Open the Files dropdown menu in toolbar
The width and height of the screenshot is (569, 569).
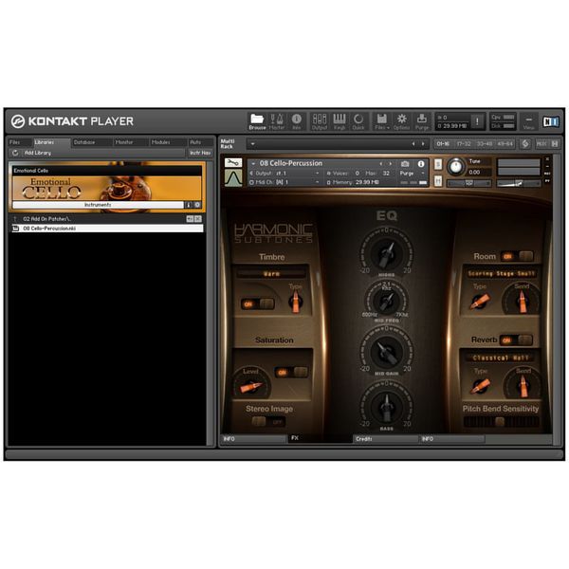click(381, 120)
